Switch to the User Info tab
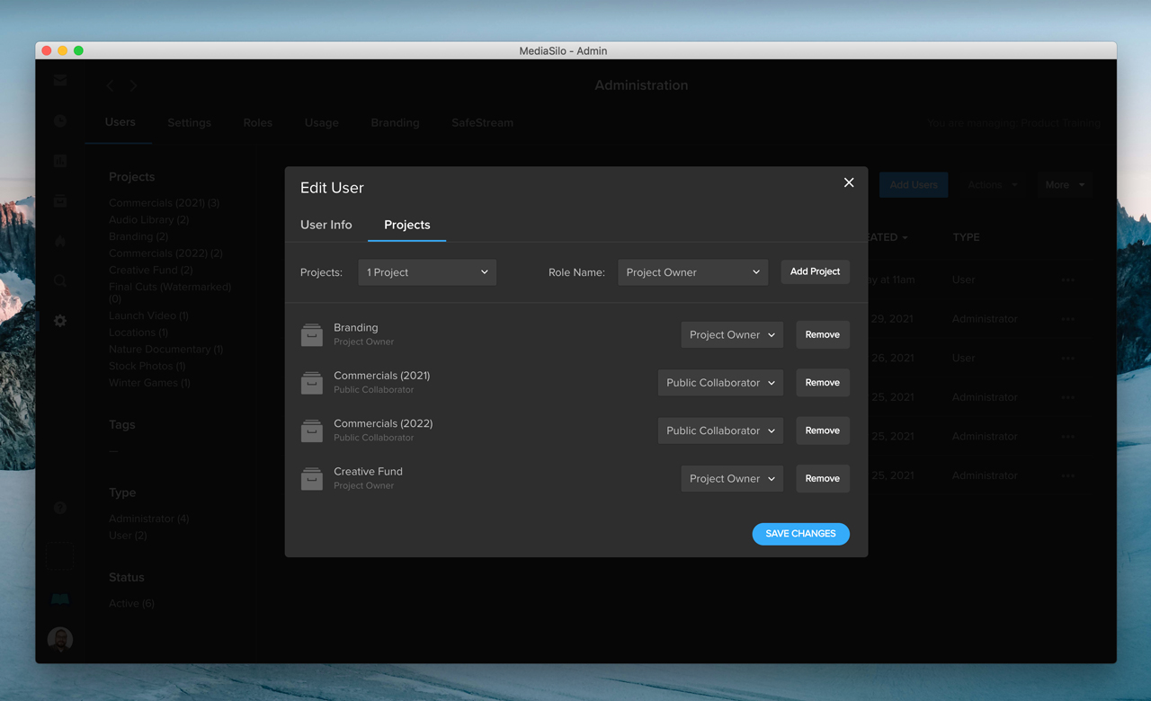The height and width of the screenshot is (701, 1151). (x=326, y=225)
